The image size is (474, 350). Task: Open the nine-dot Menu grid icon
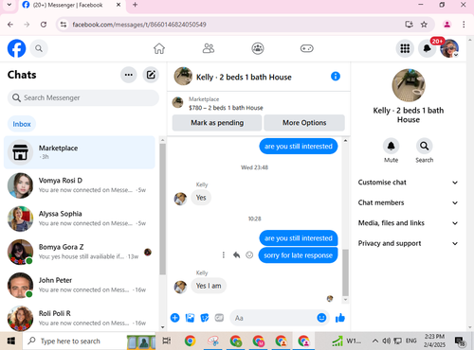405,48
